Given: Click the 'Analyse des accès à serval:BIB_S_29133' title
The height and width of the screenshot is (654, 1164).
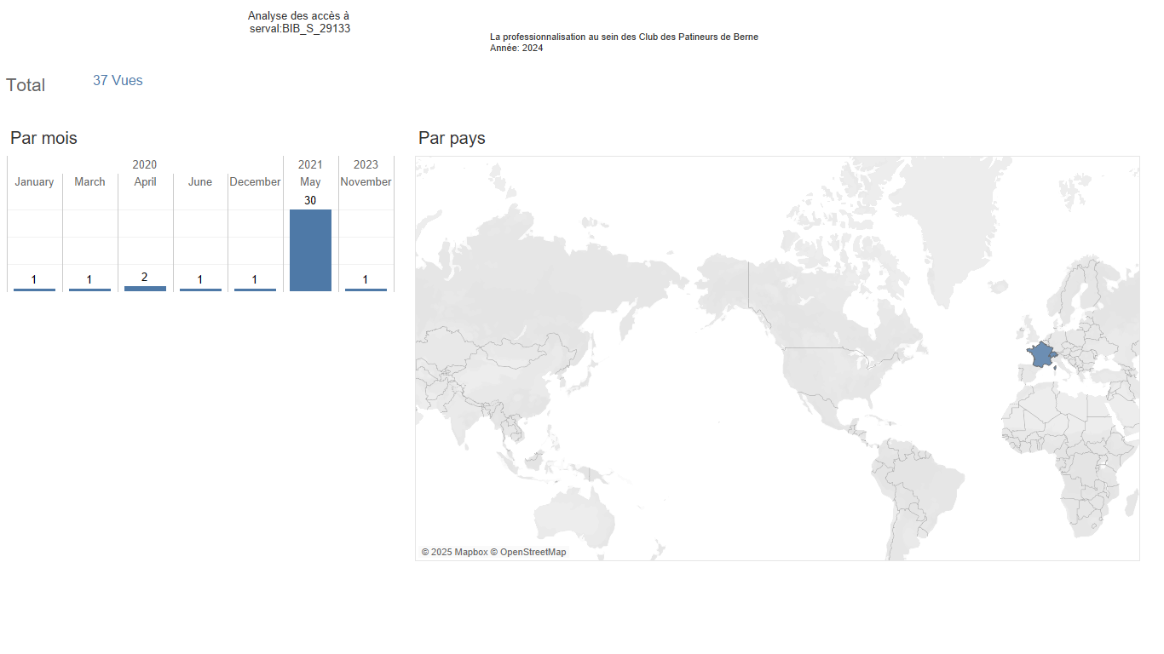Looking at the screenshot, I should pos(299,22).
